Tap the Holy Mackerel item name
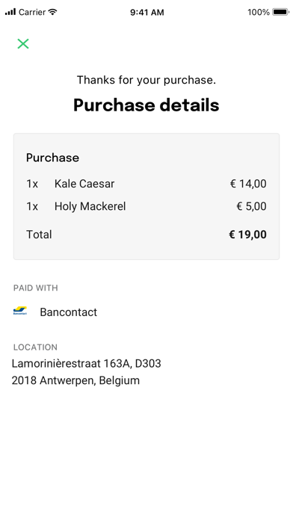 [x=90, y=206]
